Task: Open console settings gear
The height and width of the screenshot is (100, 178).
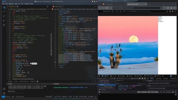Action: tap(173, 92)
